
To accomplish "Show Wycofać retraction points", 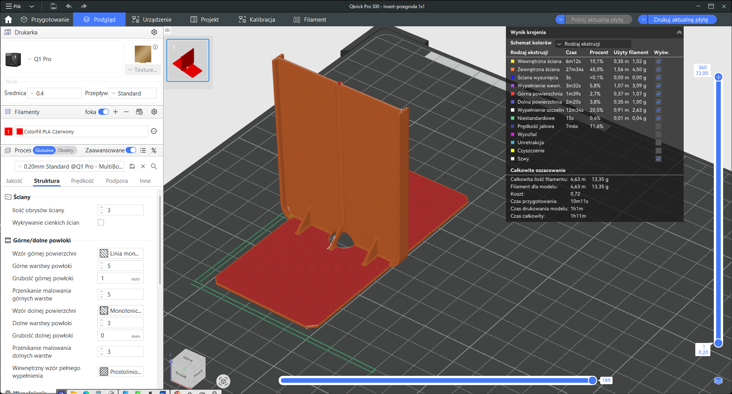I will (x=659, y=134).
